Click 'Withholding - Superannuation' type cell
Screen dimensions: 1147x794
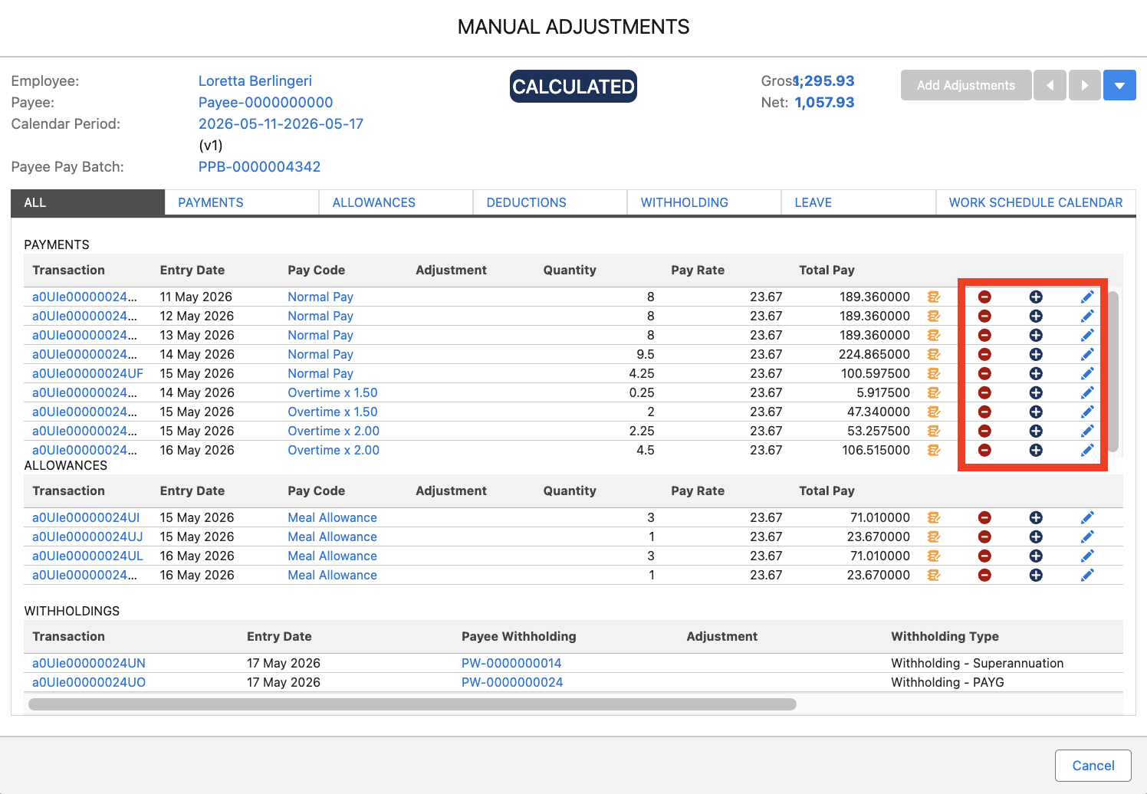(978, 663)
